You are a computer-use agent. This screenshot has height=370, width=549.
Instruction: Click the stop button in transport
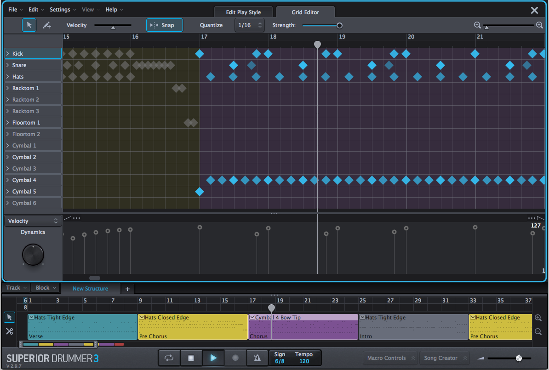click(x=191, y=358)
